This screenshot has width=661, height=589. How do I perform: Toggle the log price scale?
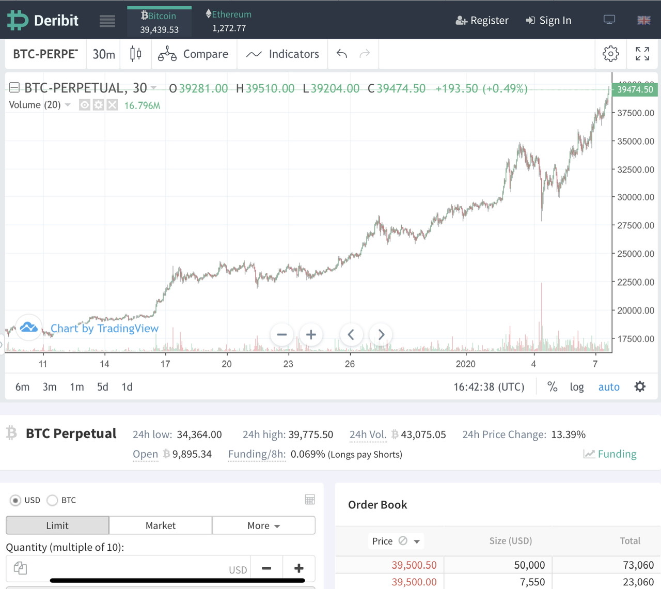[x=577, y=387]
